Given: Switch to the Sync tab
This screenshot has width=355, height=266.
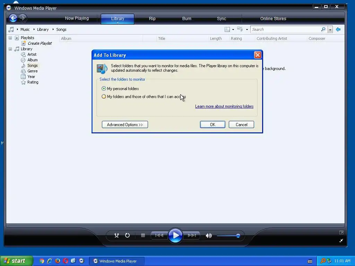Looking at the screenshot, I should click(x=222, y=19).
